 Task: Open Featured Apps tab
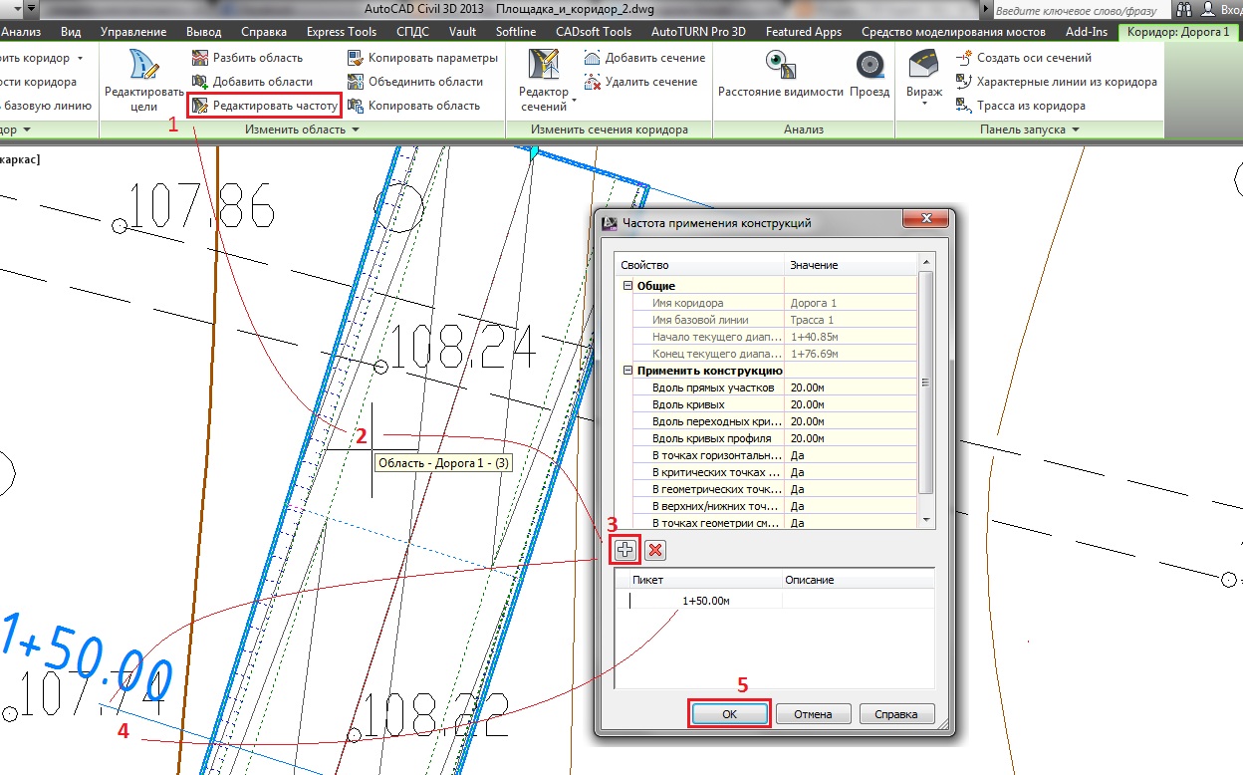804,32
